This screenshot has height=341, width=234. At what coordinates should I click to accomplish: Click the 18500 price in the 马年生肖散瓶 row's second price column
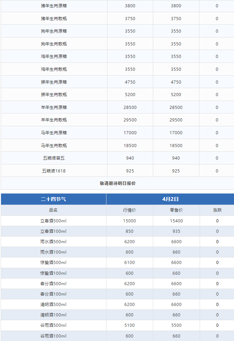pyautogui.click(x=176, y=145)
